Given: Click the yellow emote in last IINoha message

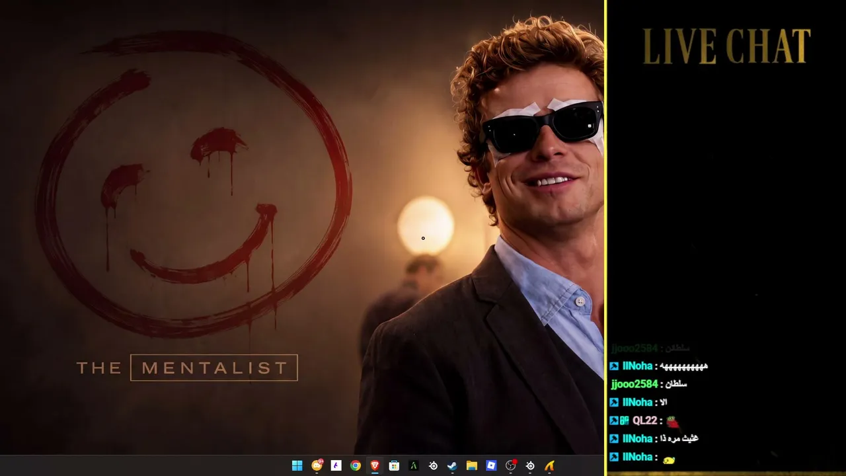Looking at the screenshot, I should [x=669, y=459].
